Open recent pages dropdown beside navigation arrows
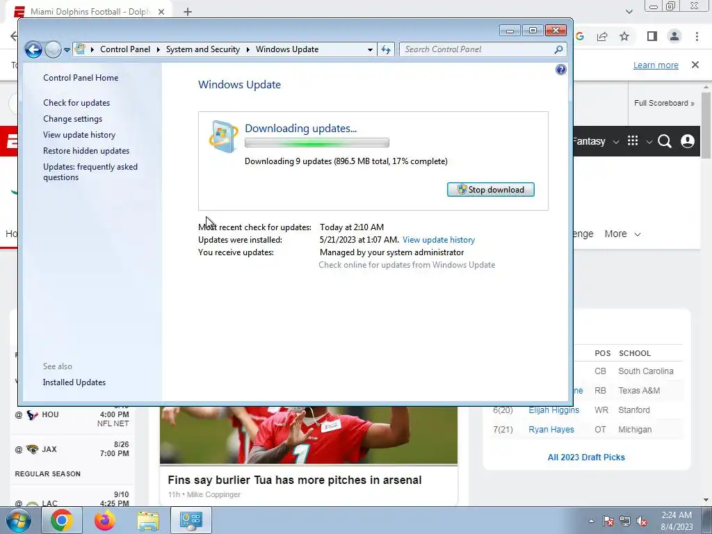The width and height of the screenshot is (712, 534). (x=67, y=50)
